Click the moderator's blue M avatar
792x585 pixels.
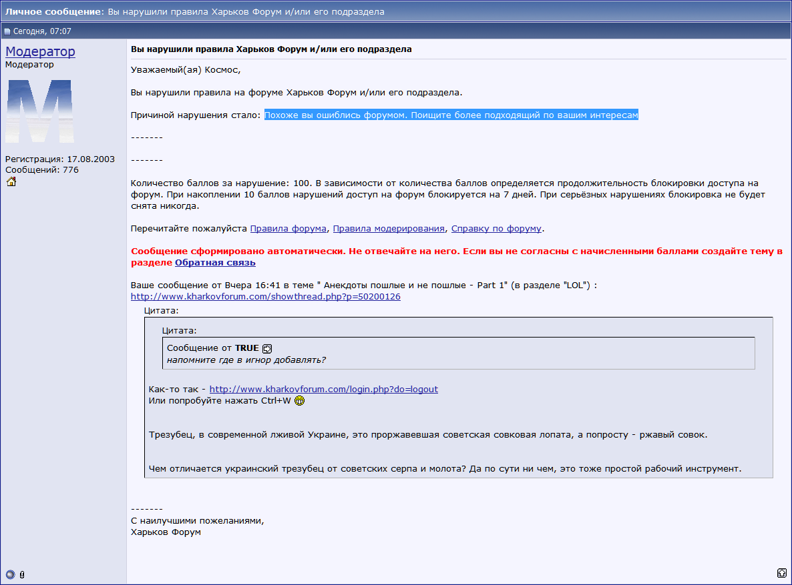click(x=39, y=111)
